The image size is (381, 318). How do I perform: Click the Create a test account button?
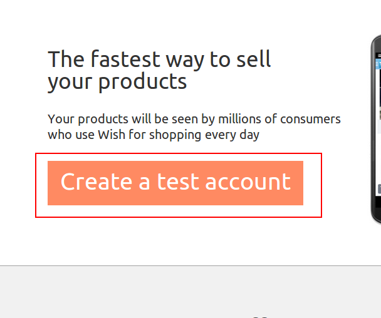click(175, 183)
